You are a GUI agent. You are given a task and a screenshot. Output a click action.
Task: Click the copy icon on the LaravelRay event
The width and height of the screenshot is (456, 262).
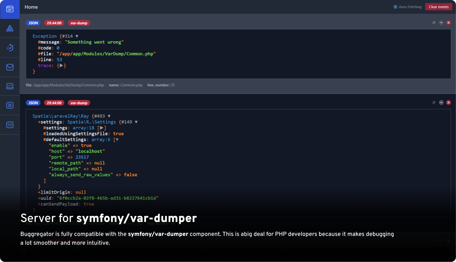(x=434, y=102)
